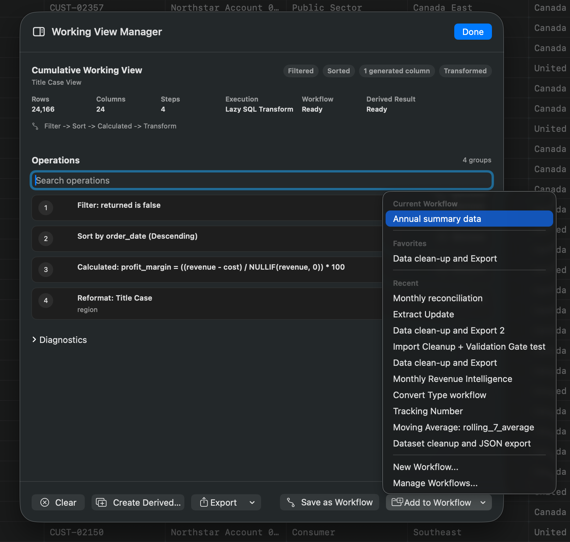This screenshot has width=570, height=542.
Task: Click Southeast cell in background table
Action: (x=437, y=532)
